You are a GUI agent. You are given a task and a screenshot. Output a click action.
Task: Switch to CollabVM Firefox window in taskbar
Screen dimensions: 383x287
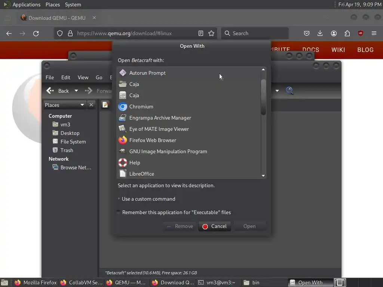82,283
